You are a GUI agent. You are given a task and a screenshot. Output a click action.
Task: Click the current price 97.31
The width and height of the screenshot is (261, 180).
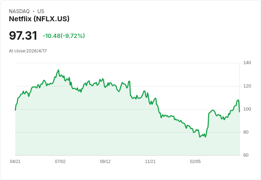[x=23, y=35]
